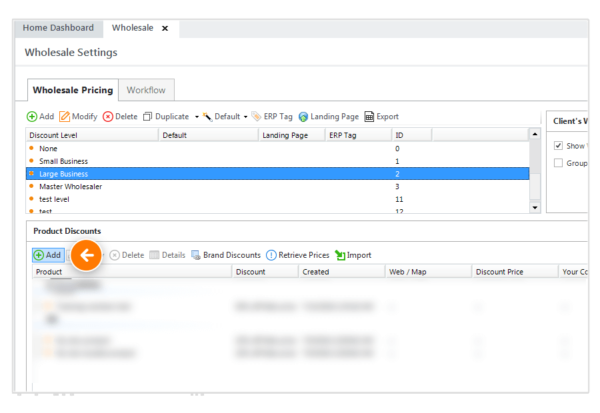Image resolution: width=600 pixels, height=413 pixels.
Task: Expand the Duplicate dropdown arrow
Action: point(197,117)
